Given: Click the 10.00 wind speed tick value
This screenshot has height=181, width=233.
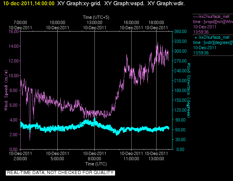Looking at the screenshot, I should [14, 75].
